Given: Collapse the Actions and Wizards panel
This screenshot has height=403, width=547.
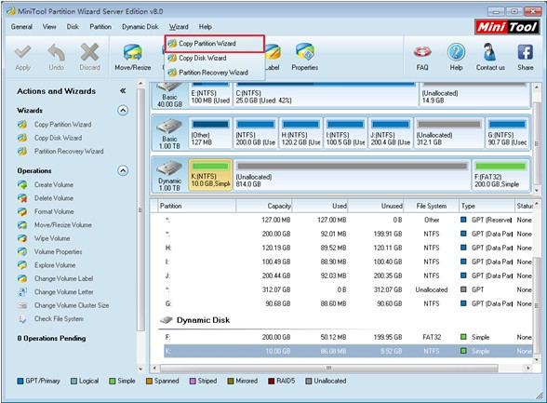Looking at the screenshot, I should tap(123, 91).
